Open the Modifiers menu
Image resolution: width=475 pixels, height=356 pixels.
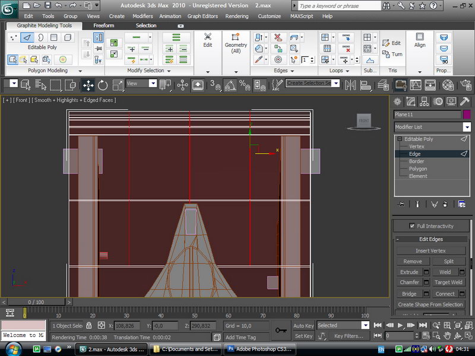click(x=142, y=16)
